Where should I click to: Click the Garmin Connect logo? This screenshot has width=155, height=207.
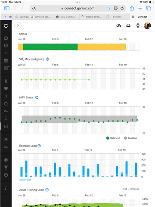(6, 26)
